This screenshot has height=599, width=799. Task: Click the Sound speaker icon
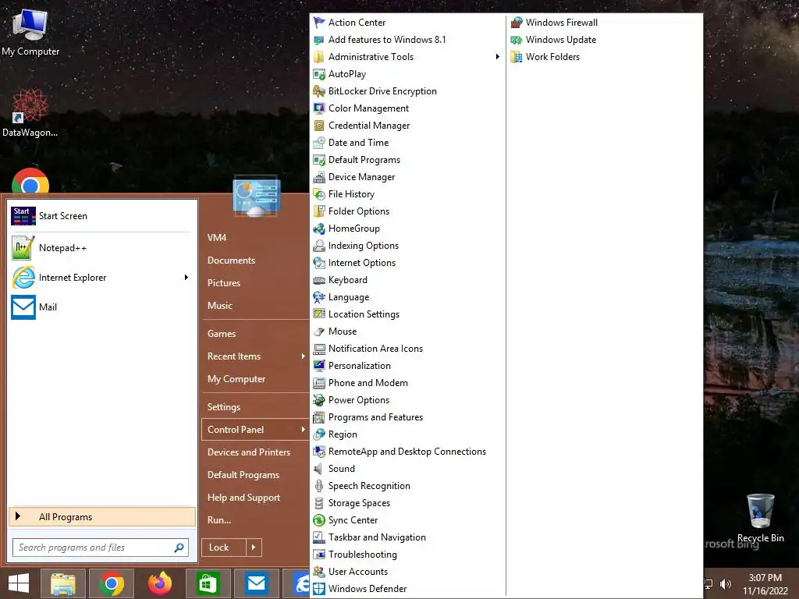pos(319,469)
